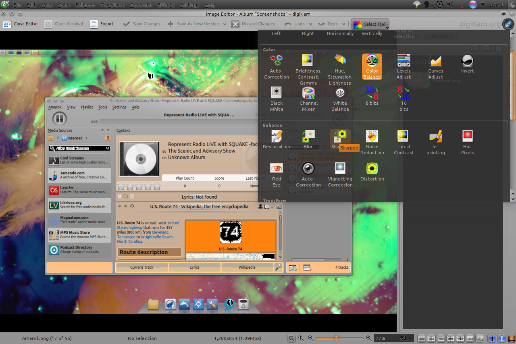Screen dimensions: 516x344
Task: Open Brightness, Contrast, Gamma tool
Action: point(308,70)
